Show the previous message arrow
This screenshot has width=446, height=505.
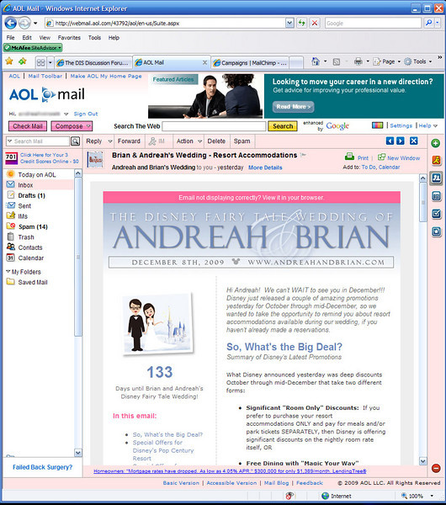390,141
